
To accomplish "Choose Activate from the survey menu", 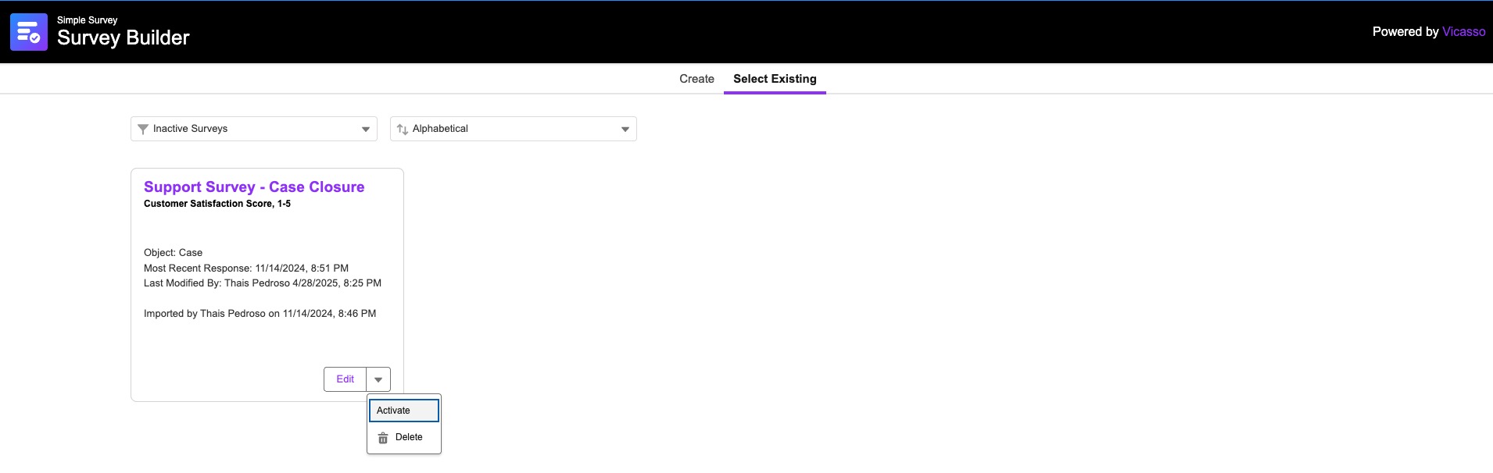I will [x=404, y=411].
